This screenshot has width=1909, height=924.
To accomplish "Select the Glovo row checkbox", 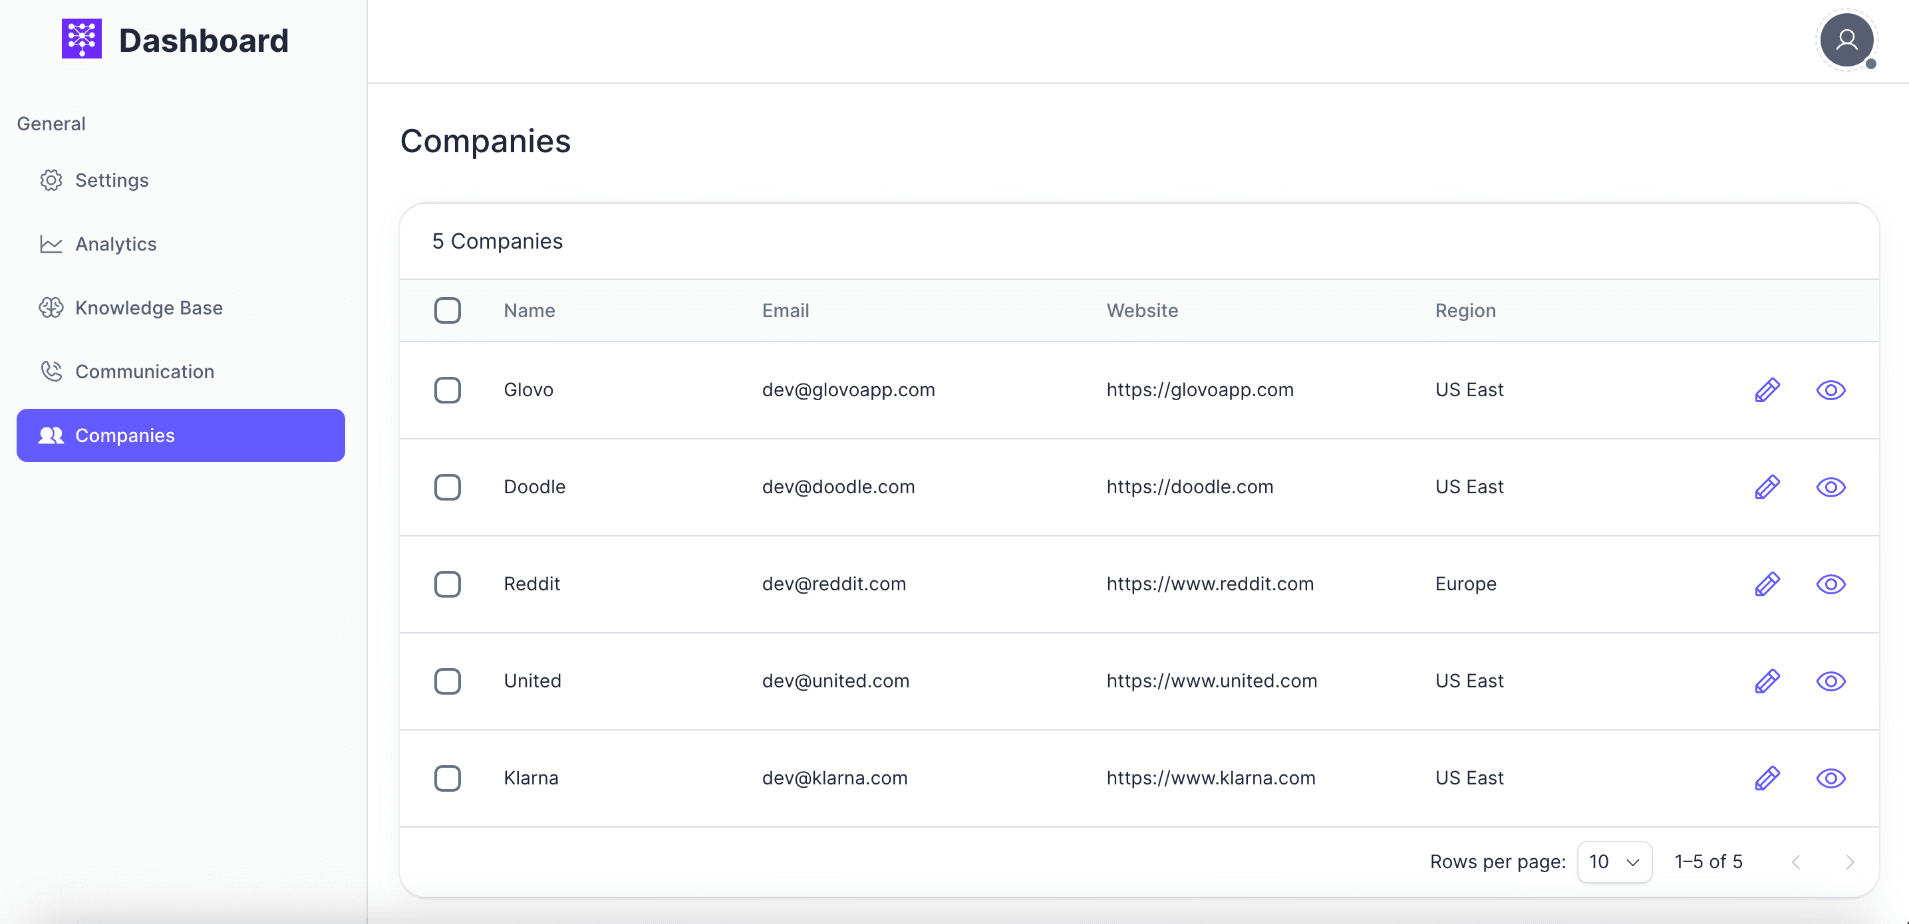I will [448, 390].
